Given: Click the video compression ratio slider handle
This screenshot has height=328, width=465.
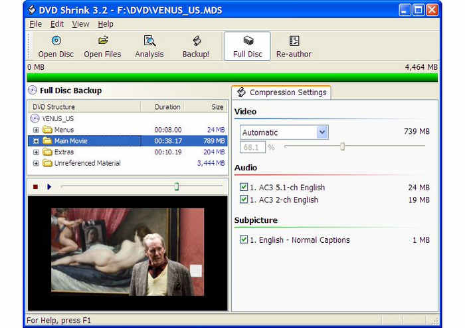Looking at the screenshot, I should [x=343, y=146].
